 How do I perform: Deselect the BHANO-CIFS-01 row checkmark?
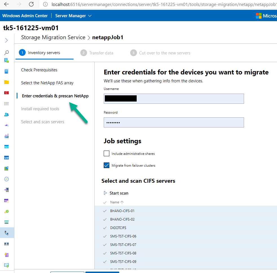(x=105, y=211)
